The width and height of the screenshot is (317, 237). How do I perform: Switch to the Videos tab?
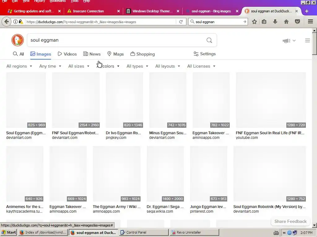click(x=67, y=54)
